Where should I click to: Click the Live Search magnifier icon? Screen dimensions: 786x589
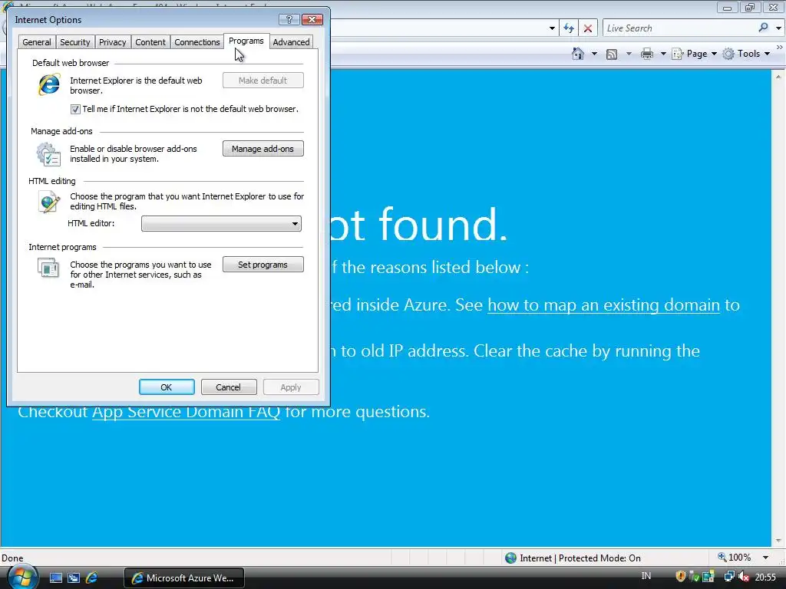pyautogui.click(x=763, y=28)
